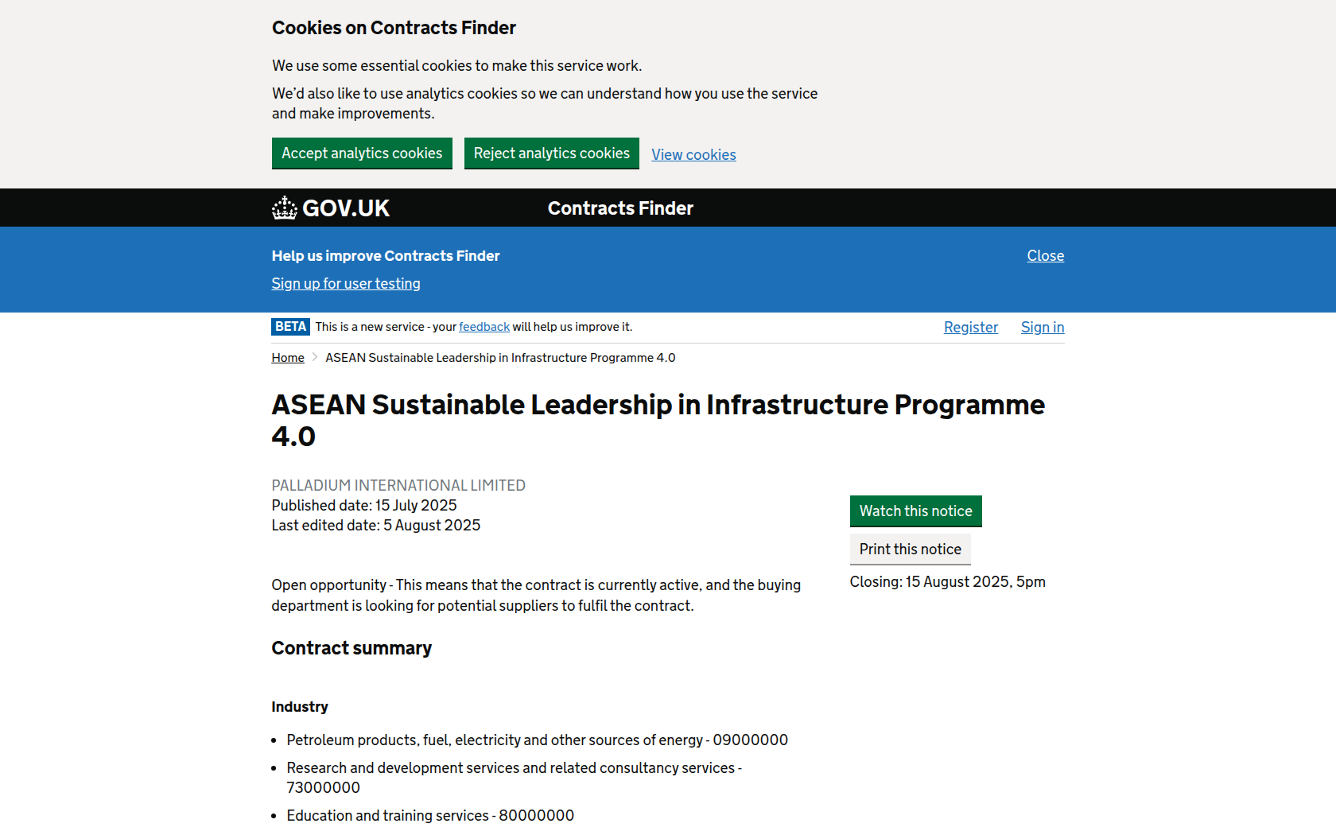1336x835 pixels.
Task: Sign up for user testing
Action: pyautogui.click(x=346, y=284)
